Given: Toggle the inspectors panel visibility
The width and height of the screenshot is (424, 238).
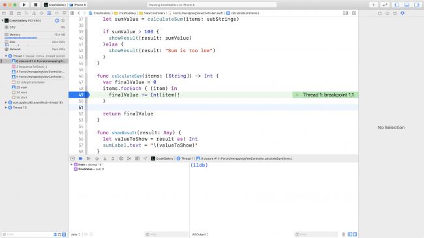Looking at the screenshot, I should [x=417, y=5].
